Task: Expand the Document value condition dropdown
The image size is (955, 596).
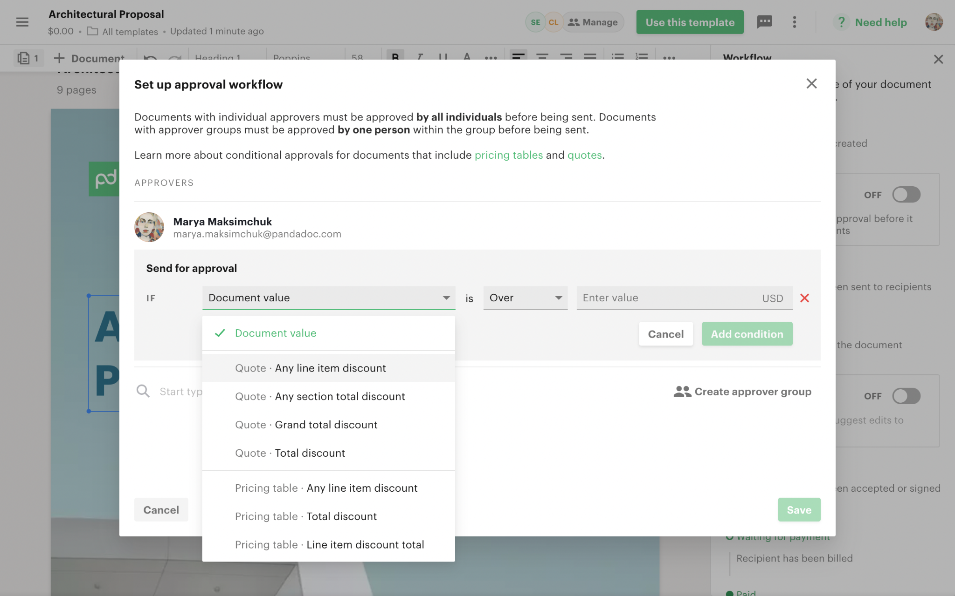Action: point(329,298)
